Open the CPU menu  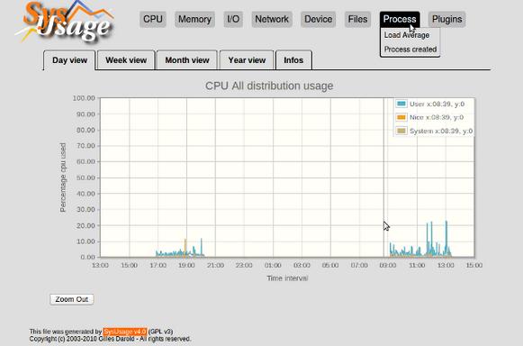point(153,19)
